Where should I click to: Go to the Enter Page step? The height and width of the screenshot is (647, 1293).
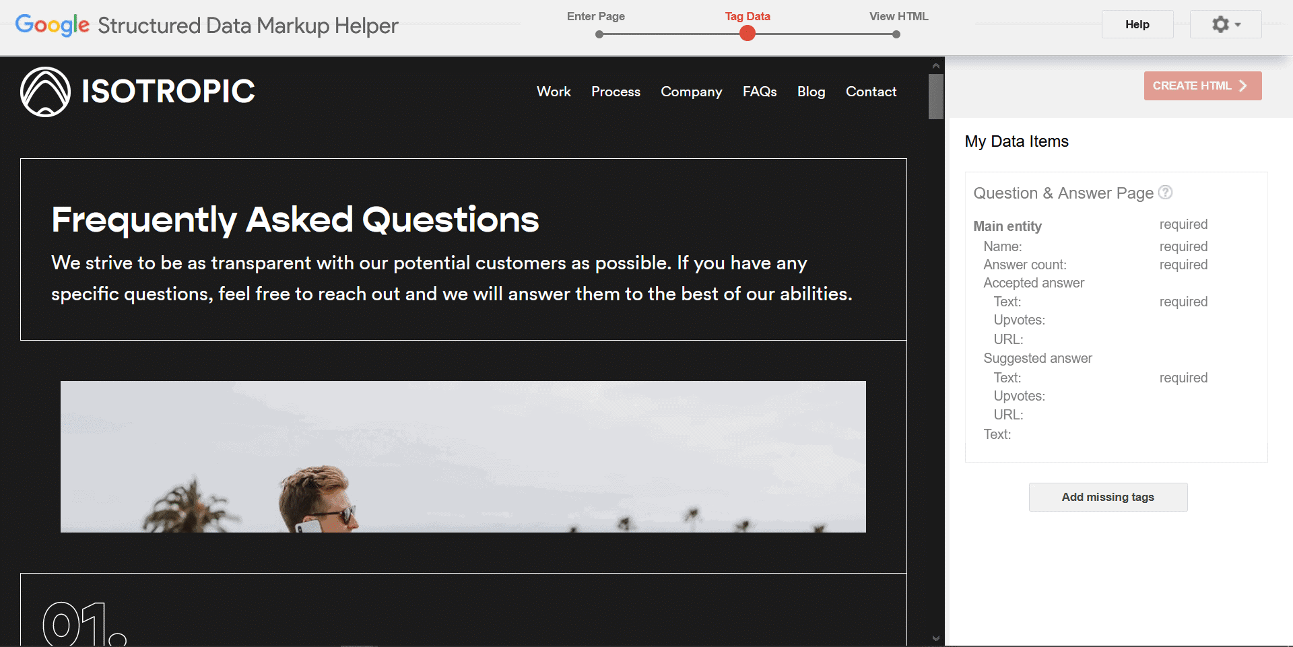tap(596, 16)
